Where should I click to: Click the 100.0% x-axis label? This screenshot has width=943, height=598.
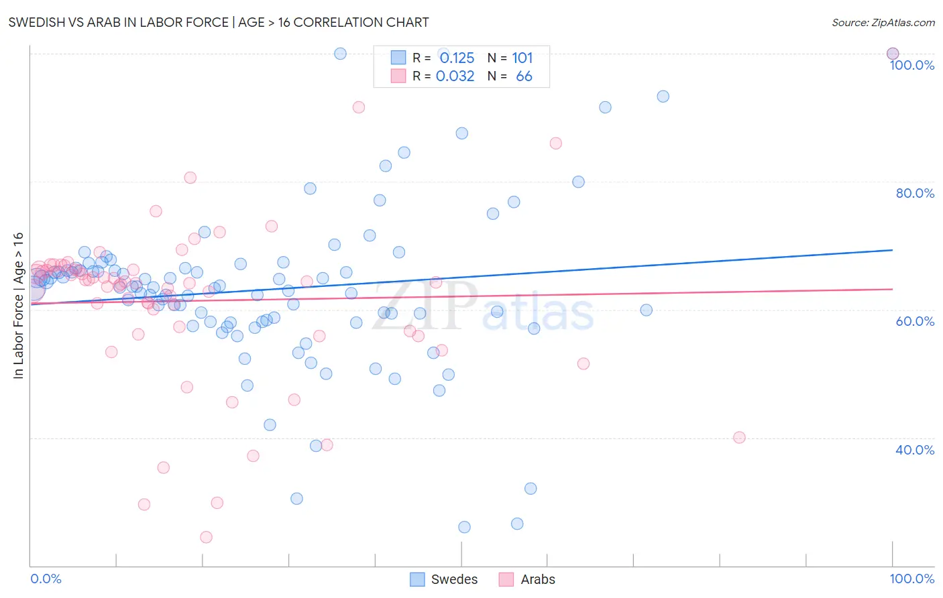pos(912,579)
